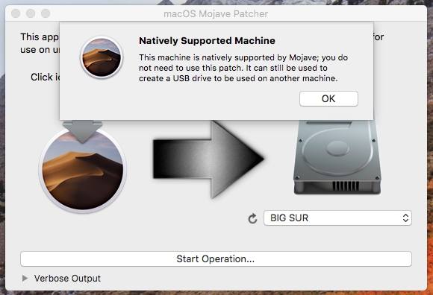Expand the Verbose Output disclosure triangle
The height and width of the screenshot is (295, 433).
tap(25, 278)
